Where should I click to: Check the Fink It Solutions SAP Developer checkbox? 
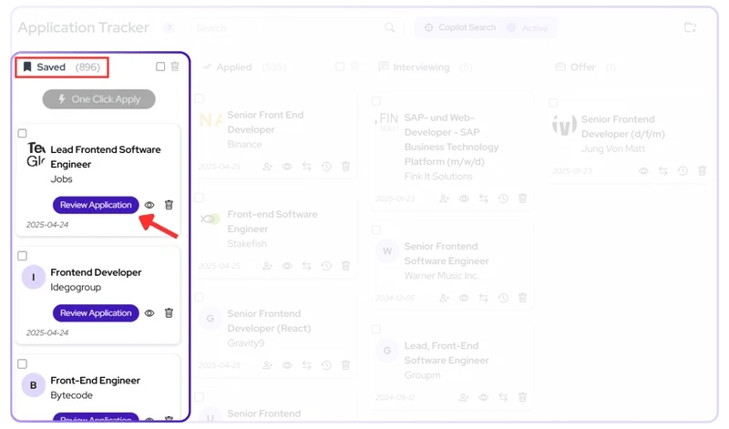[x=376, y=101]
